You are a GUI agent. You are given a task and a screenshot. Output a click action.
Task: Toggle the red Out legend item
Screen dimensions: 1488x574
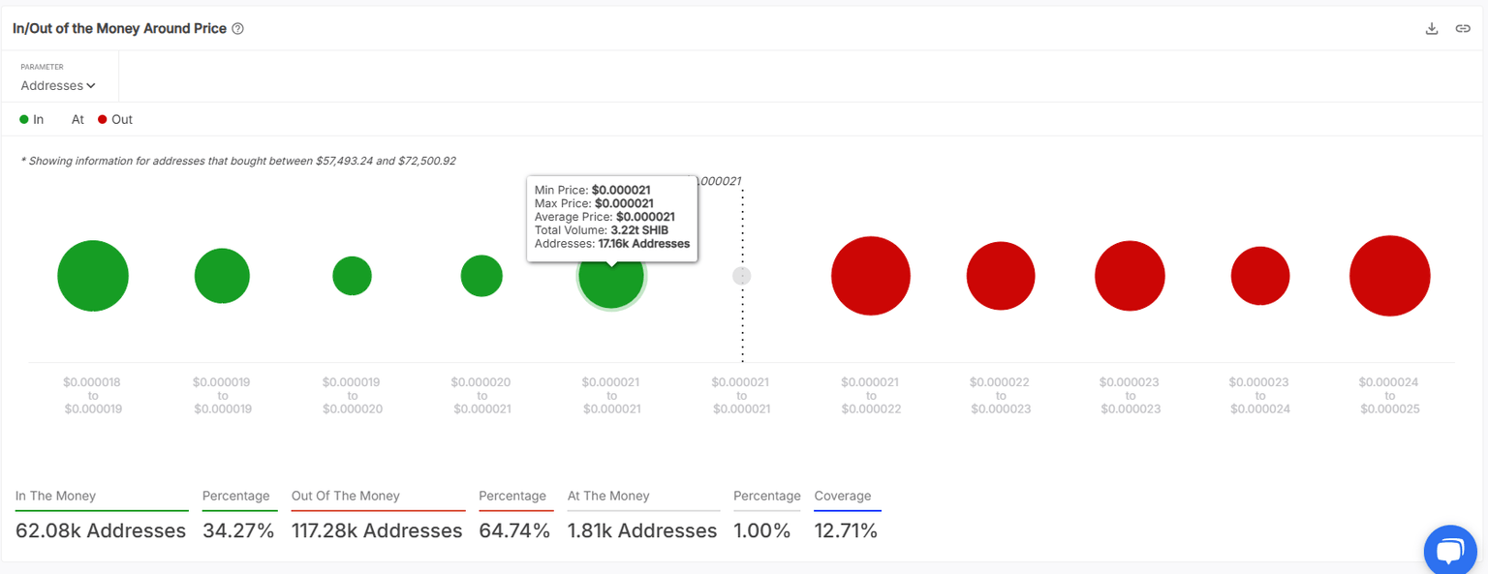pos(114,120)
